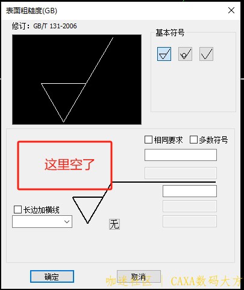Click the white input field below horizontal line

[x=190, y=191]
